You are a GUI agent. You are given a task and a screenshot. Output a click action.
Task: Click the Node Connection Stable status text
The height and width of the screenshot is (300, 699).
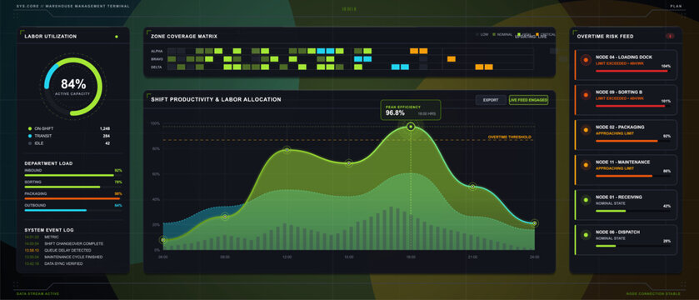tap(653, 294)
